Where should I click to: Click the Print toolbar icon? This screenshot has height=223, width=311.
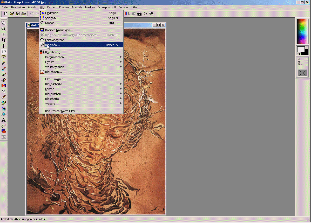24,13
